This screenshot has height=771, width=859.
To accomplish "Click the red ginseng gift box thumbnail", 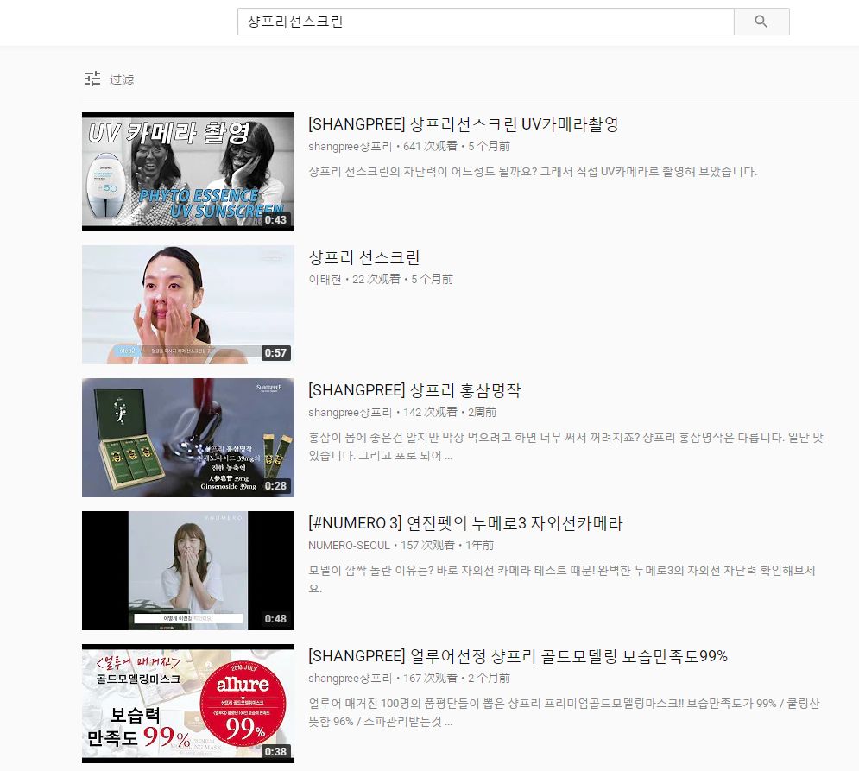I will (187, 437).
